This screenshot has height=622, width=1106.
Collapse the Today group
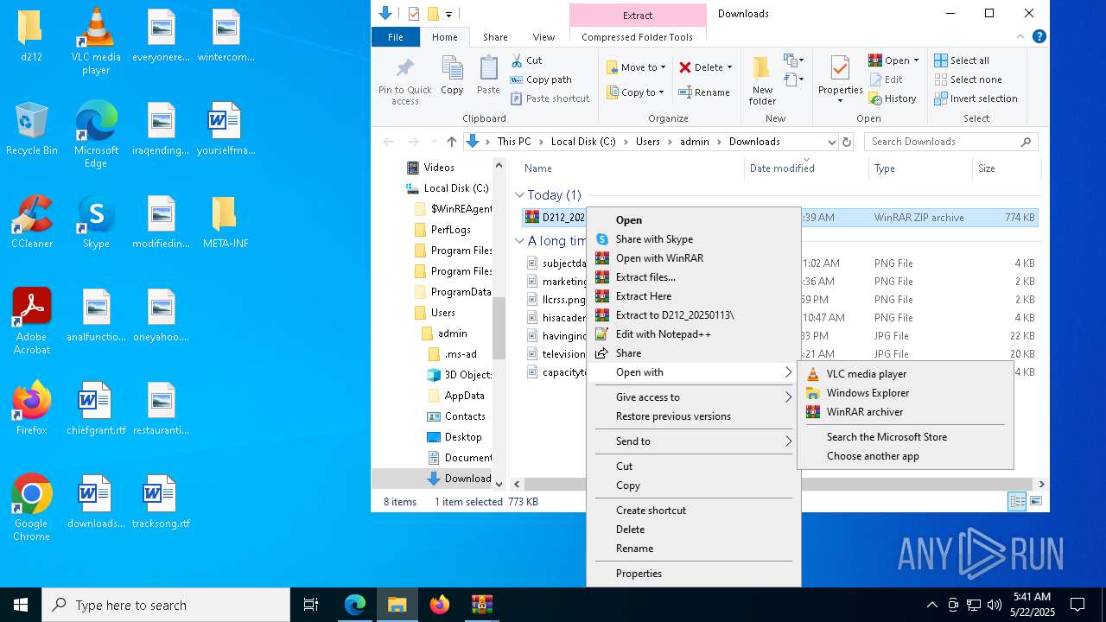click(519, 195)
